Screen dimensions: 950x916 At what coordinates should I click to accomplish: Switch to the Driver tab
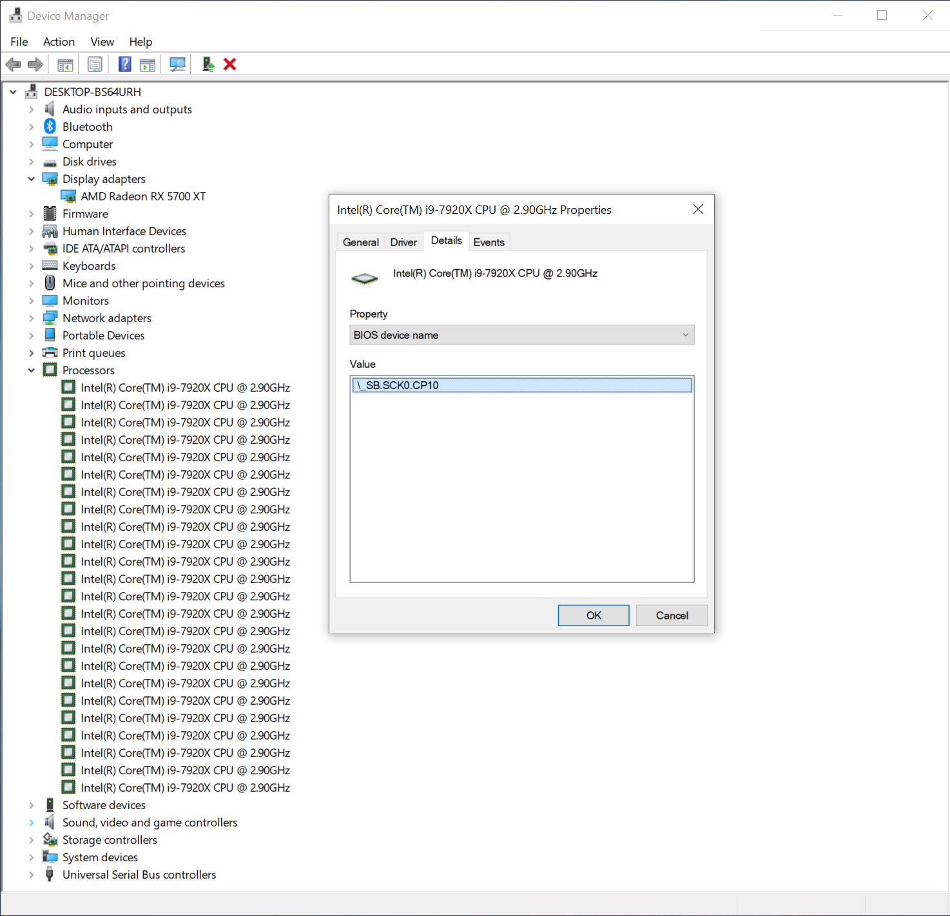[x=403, y=242]
